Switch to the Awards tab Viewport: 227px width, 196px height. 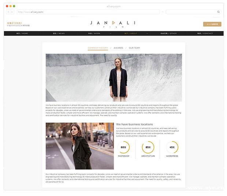coord(118,48)
